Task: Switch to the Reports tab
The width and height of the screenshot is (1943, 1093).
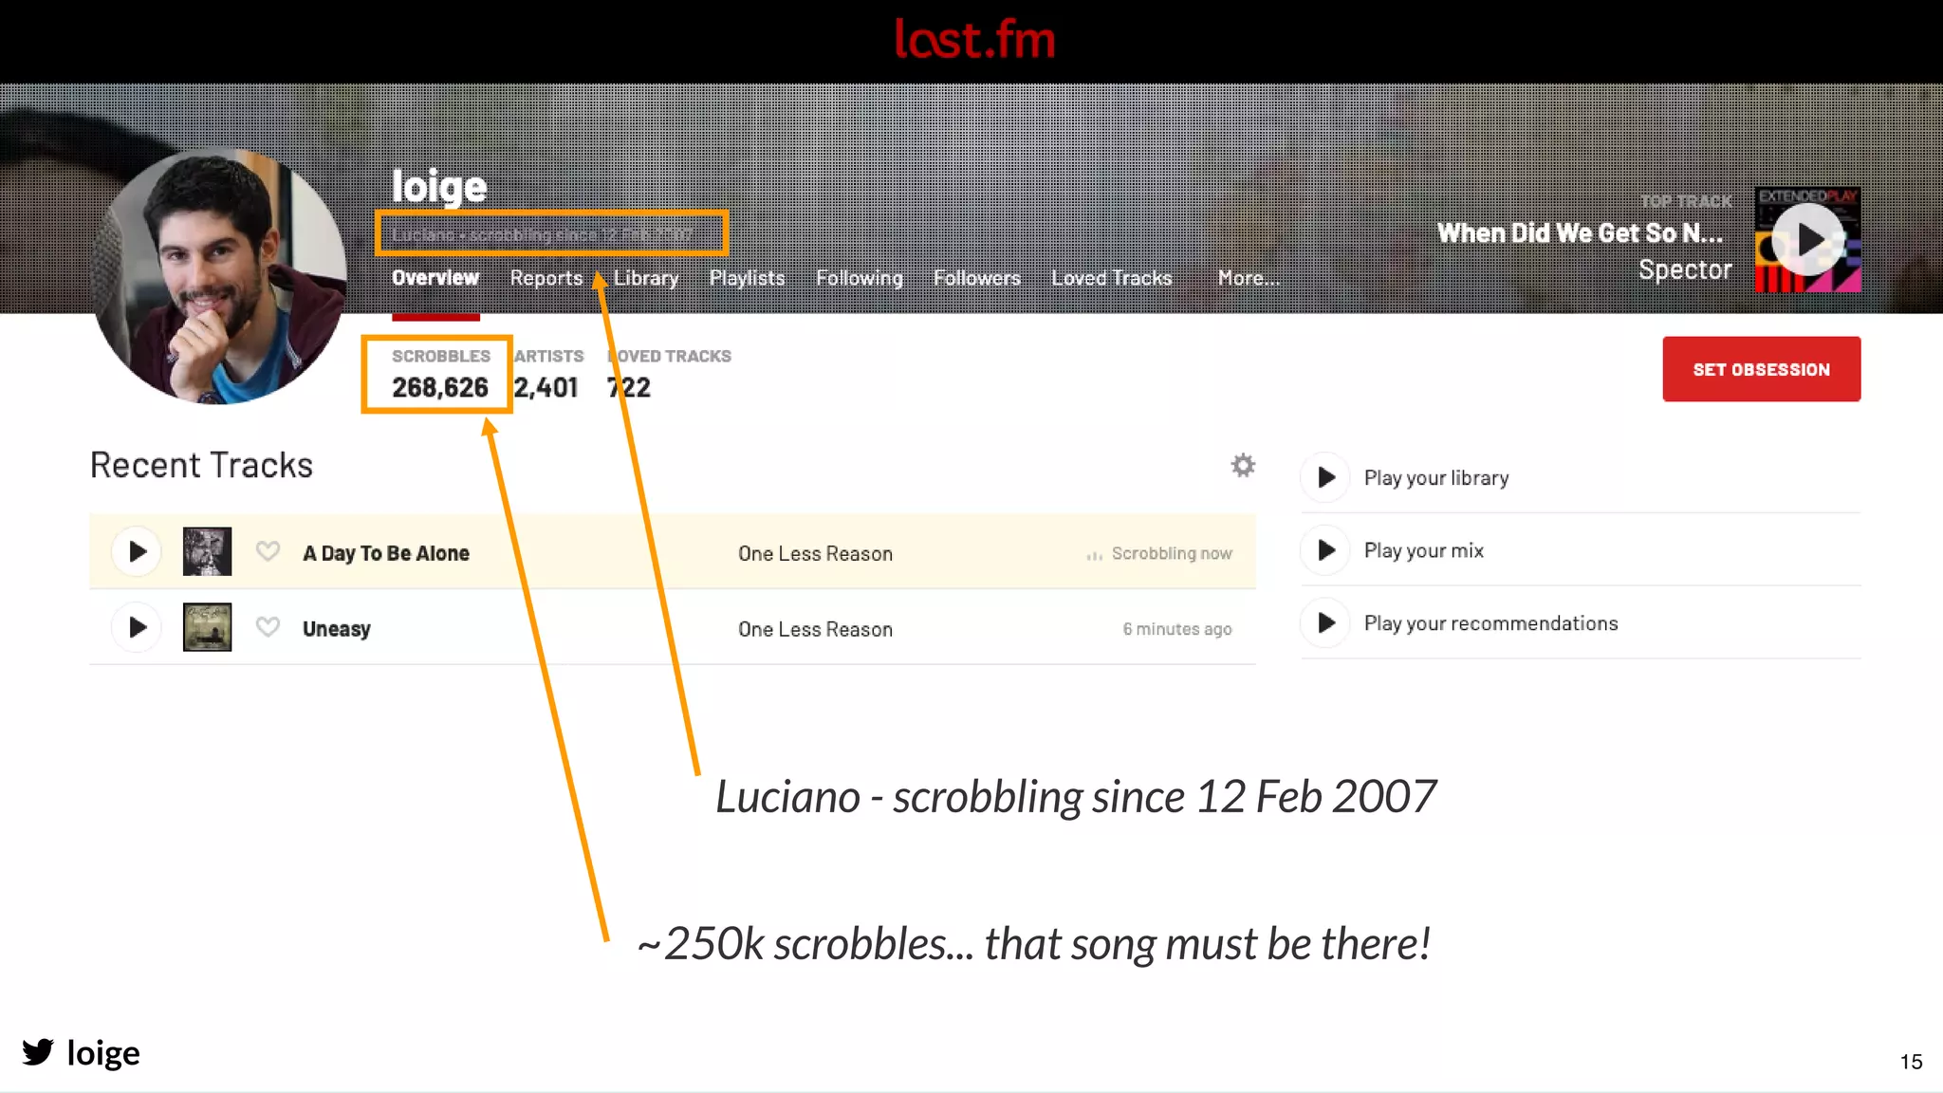Action: [x=546, y=278]
